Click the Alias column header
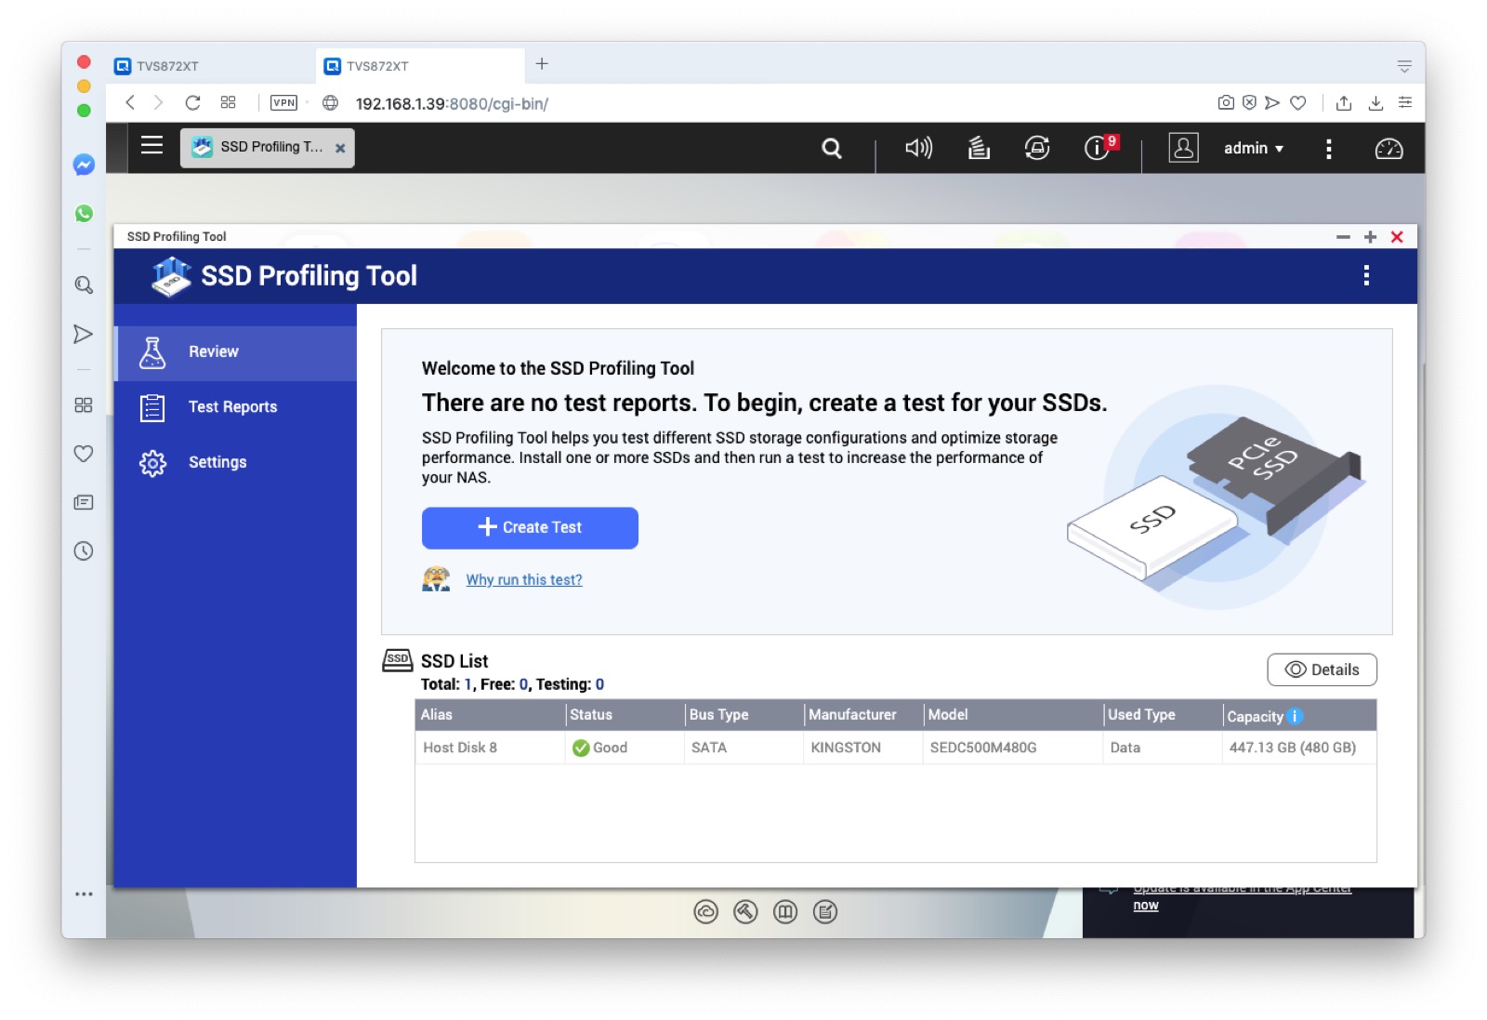The height and width of the screenshot is (1020, 1487). coord(490,715)
